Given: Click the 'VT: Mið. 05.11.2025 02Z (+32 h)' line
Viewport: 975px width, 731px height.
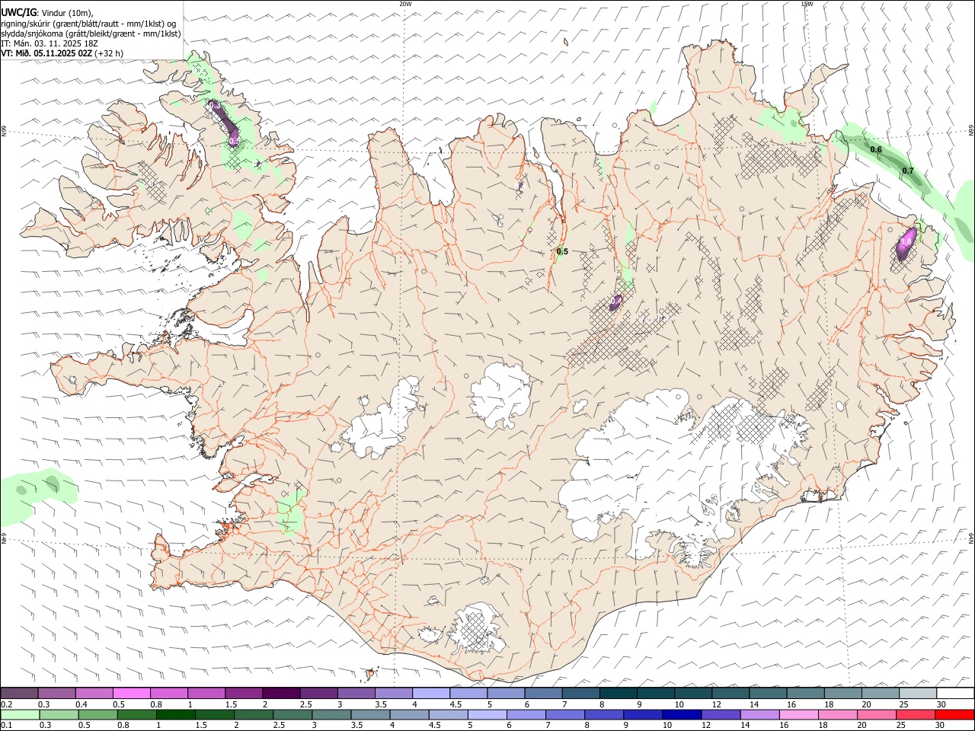Looking at the screenshot, I should [x=62, y=53].
